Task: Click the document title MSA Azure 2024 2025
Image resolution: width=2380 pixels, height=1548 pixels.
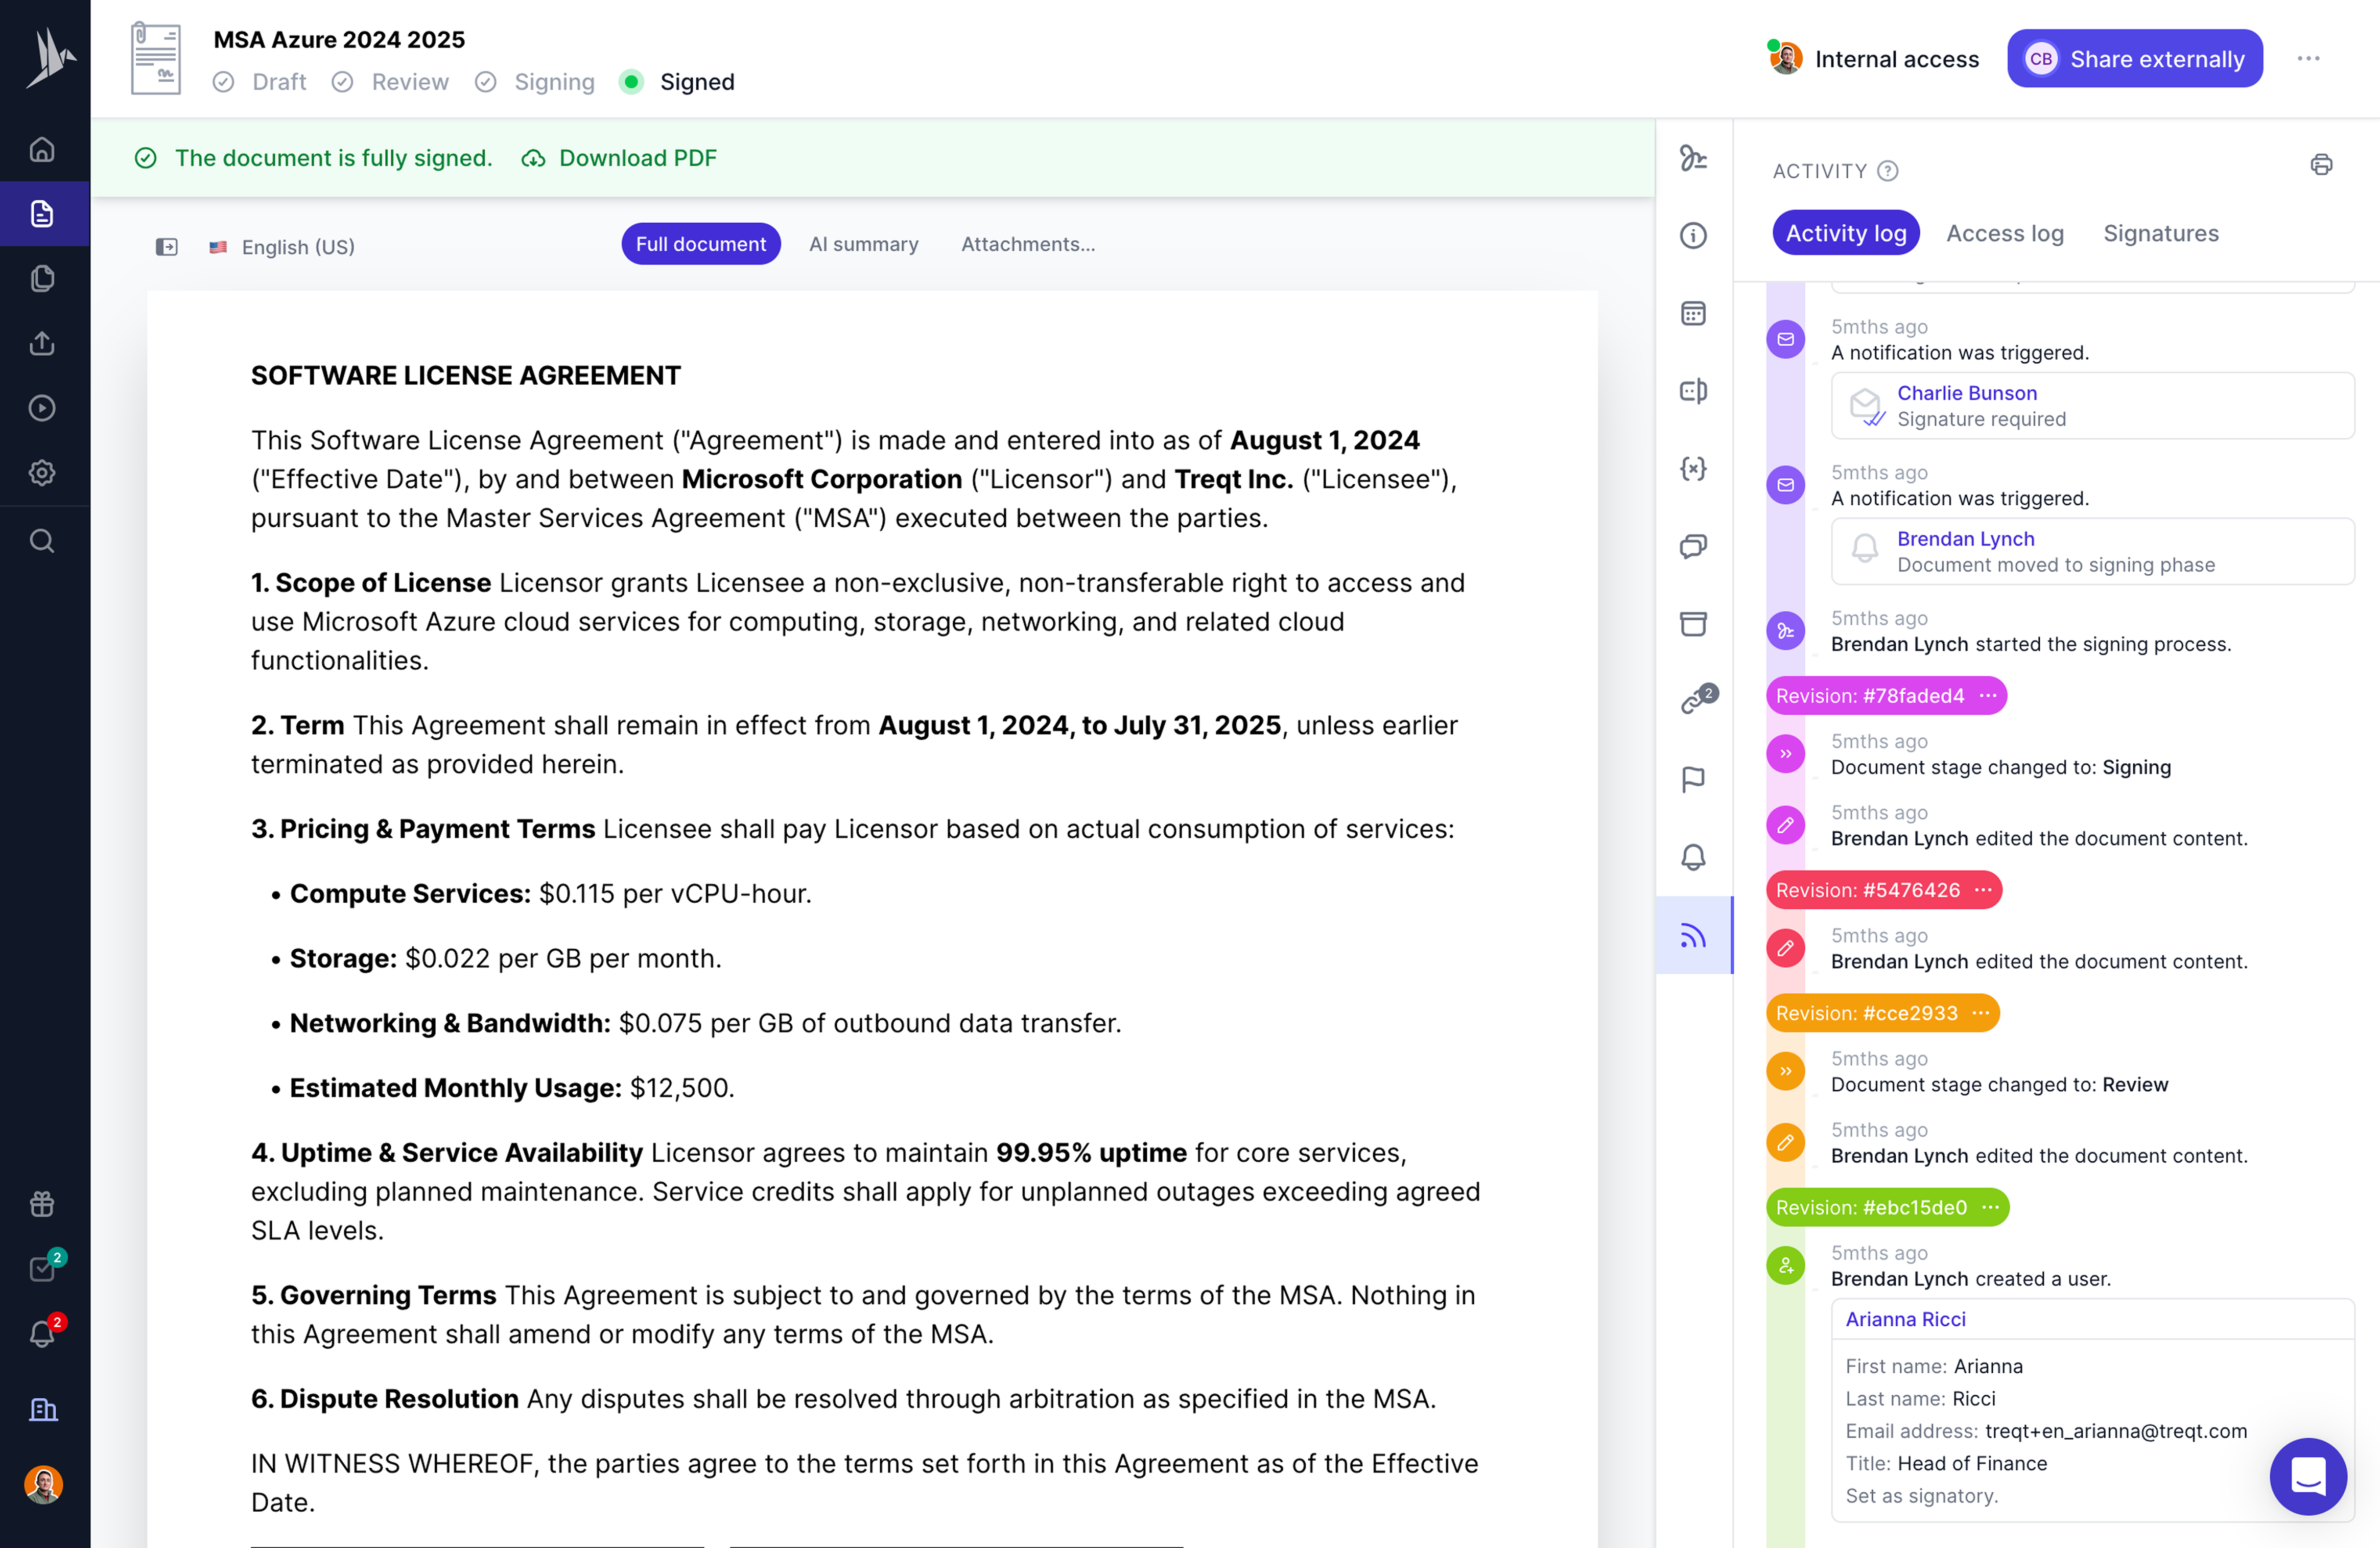Action: [x=339, y=39]
